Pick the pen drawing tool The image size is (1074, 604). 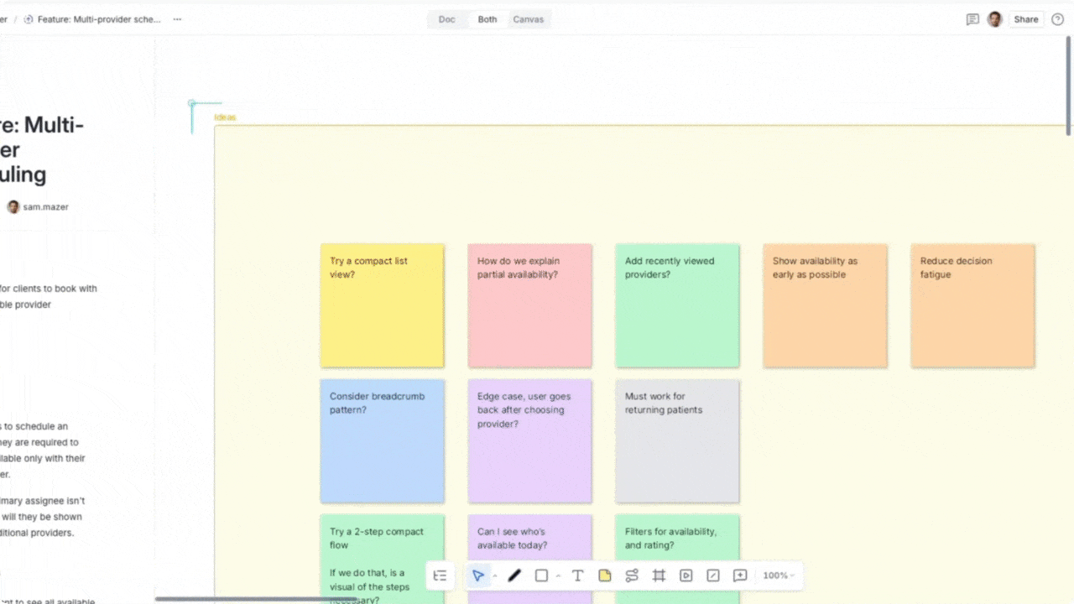pyautogui.click(x=514, y=575)
